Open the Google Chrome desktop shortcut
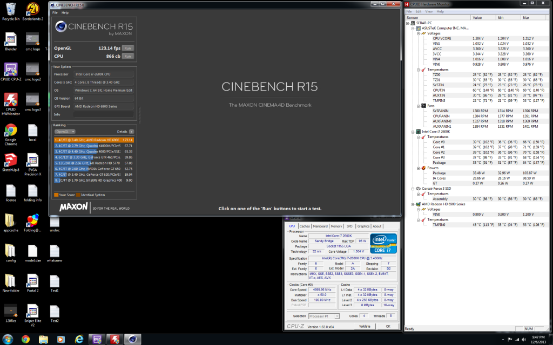The height and width of the screenshot is (345, 553). [11, 134]
